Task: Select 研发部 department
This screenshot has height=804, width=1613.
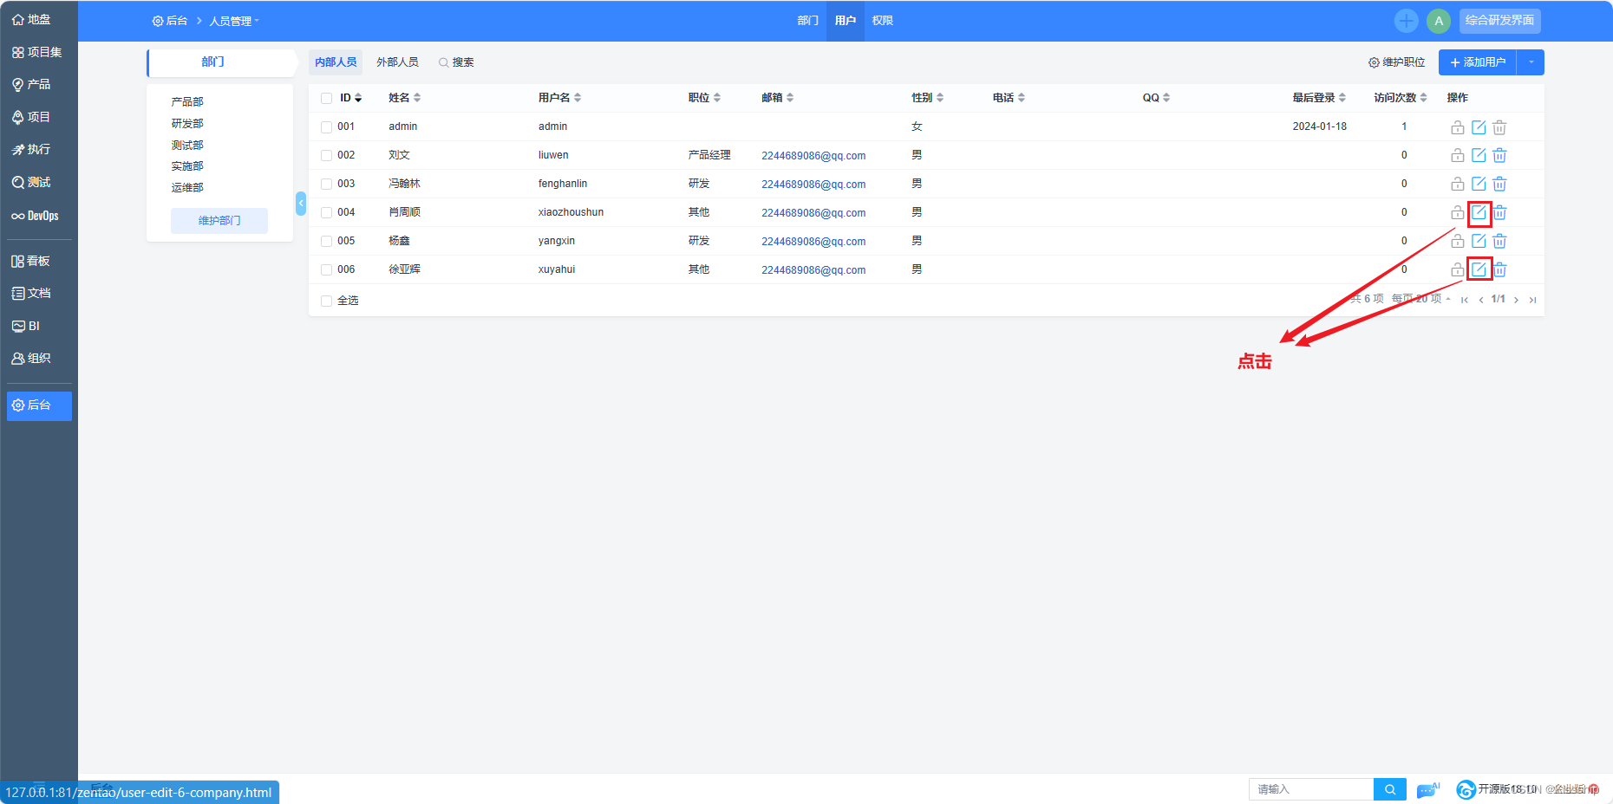Action: click(187, 124)
